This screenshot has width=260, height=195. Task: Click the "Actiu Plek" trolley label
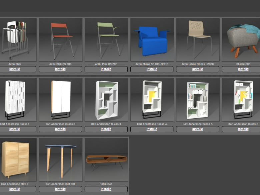pos(15,64)
